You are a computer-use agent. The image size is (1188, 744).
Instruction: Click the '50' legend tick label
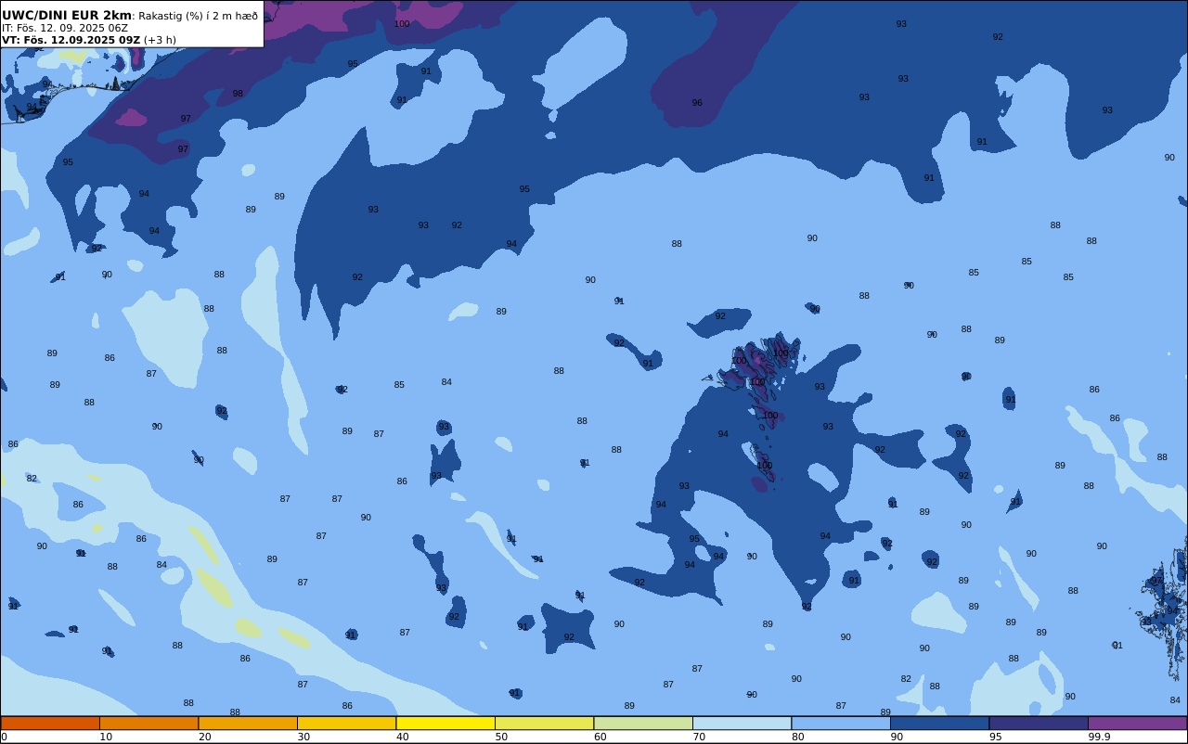[x=501, y=737]
